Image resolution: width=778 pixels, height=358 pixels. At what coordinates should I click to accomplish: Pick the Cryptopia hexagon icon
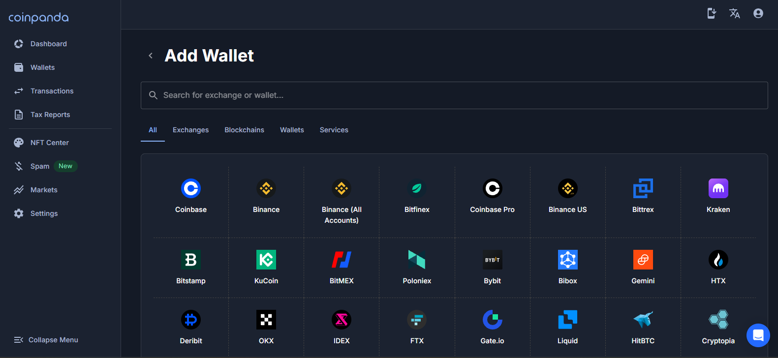tap(718, 320)
